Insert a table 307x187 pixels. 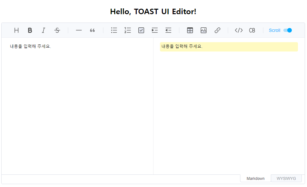[x=190, y=30]
